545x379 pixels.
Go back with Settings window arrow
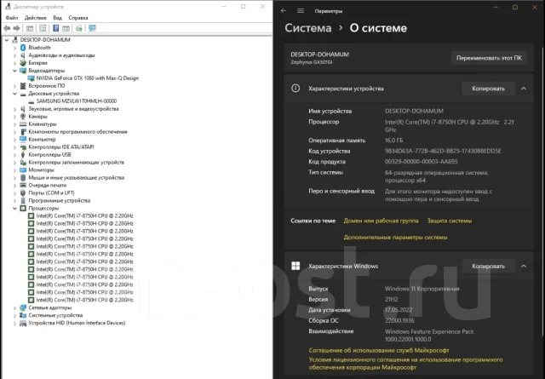284,11
